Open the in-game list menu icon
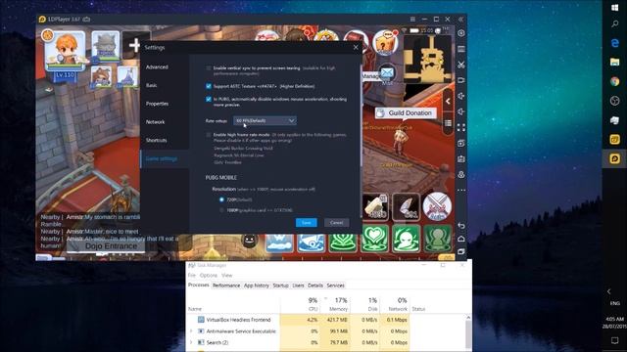 448,123
